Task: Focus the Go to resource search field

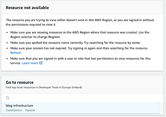Action: pyautogui.click(x=82, y=98)
